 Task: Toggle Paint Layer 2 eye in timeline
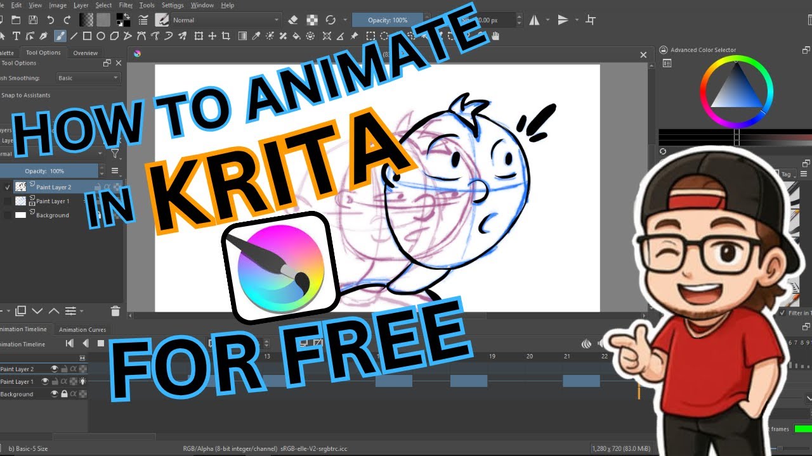[55, 369]
